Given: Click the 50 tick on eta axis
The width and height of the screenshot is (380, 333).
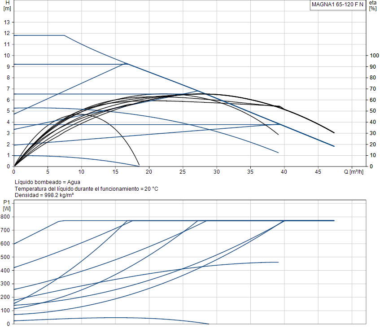Looking at the screenshot, I should (x=373, y=111).
